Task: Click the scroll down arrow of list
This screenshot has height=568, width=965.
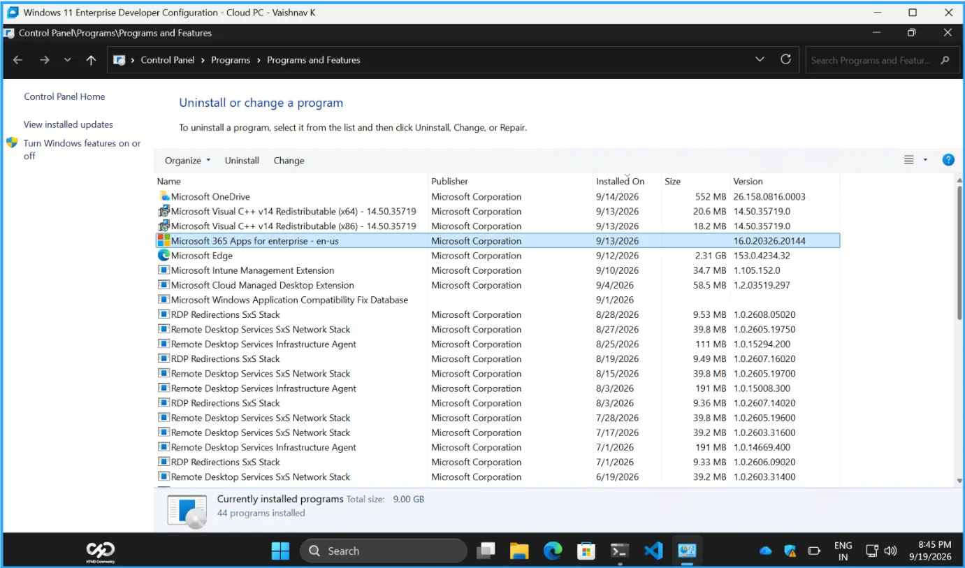Action: pyautogui.click(x=959, y=481)
